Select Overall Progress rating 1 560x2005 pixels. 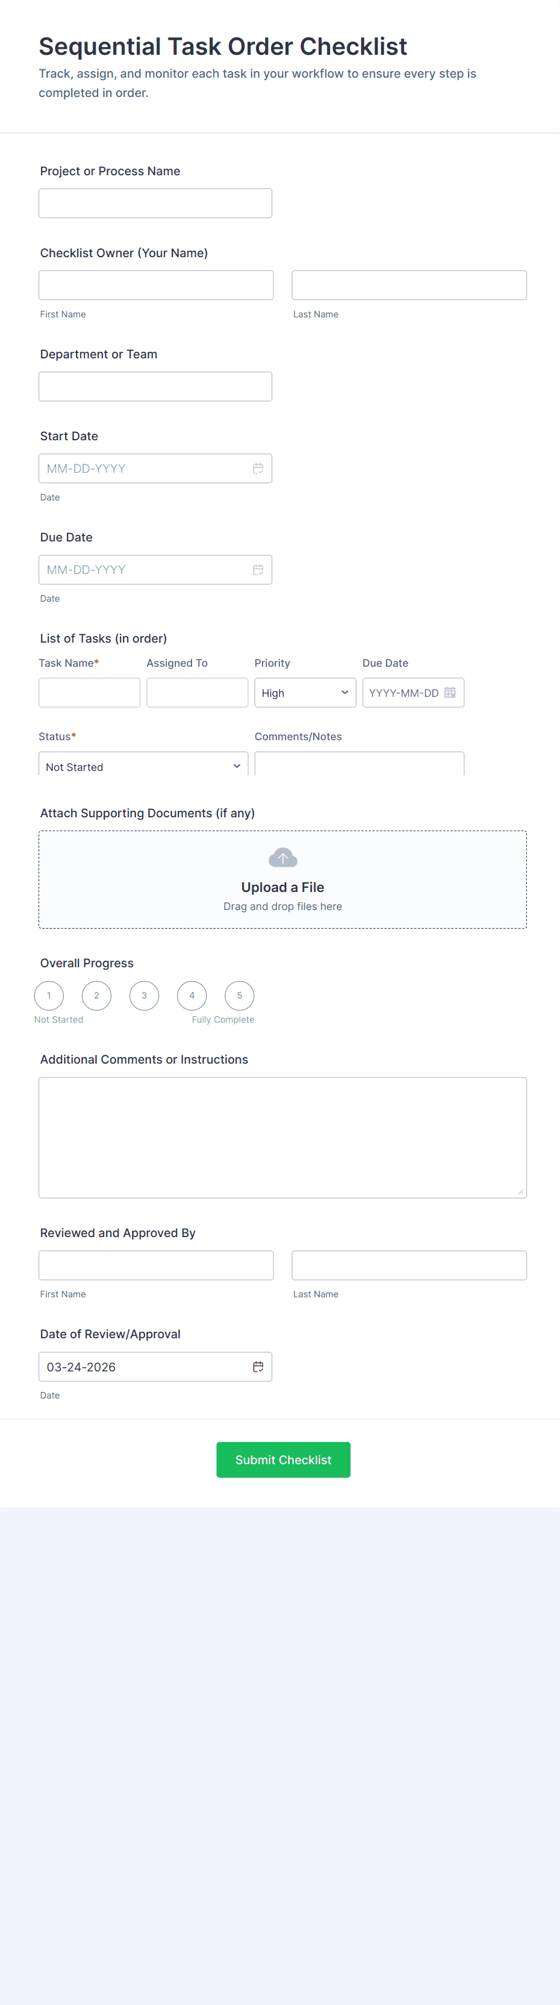pos(49,996)
